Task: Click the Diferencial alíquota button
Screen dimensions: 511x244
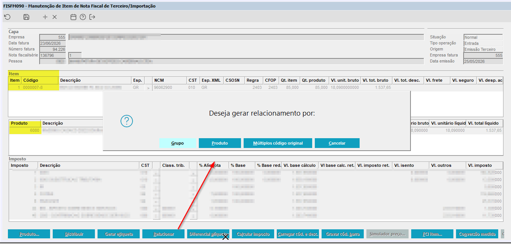Action: point(208,234)
